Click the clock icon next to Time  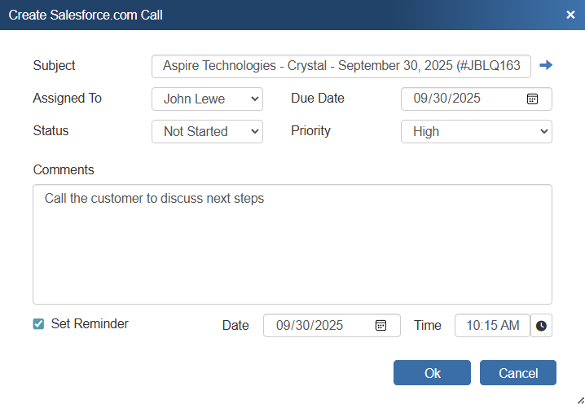[541, 326]
